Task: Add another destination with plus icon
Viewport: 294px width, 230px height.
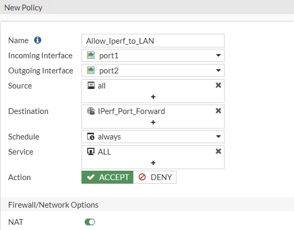Action: (x=153, y=122)
